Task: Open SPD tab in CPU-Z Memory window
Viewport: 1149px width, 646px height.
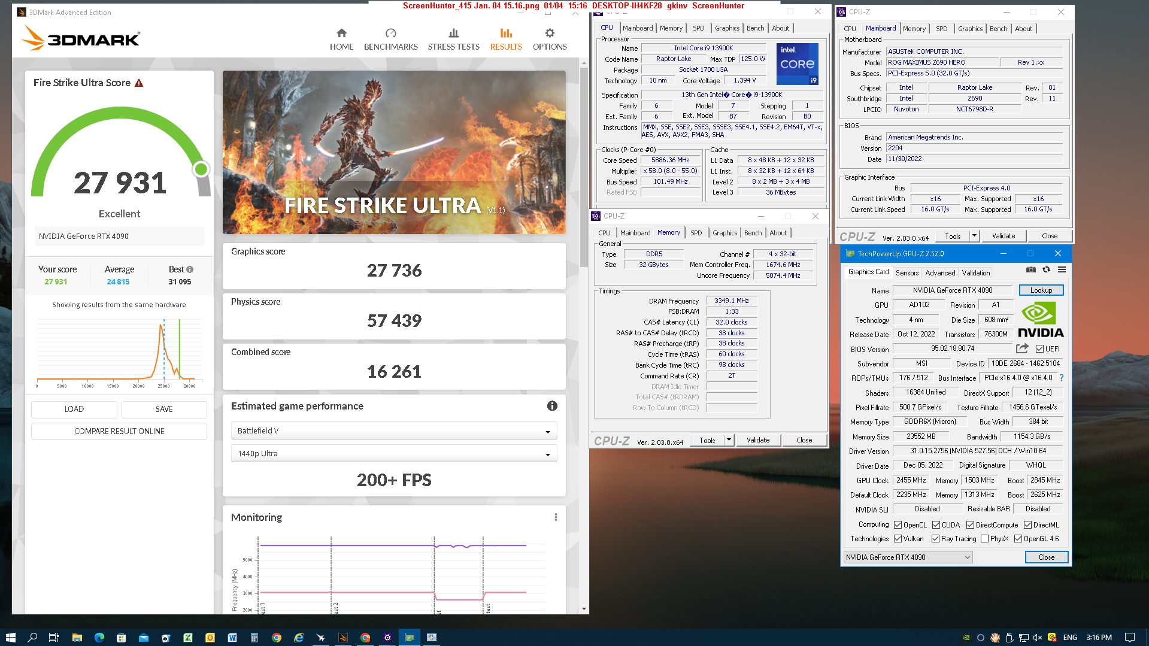Action: point(696,233)
